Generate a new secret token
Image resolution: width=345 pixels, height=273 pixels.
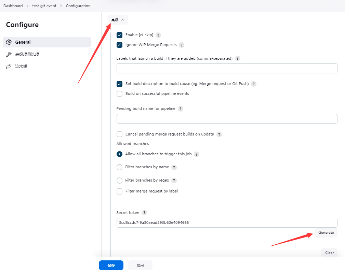[x=326, y=232]
